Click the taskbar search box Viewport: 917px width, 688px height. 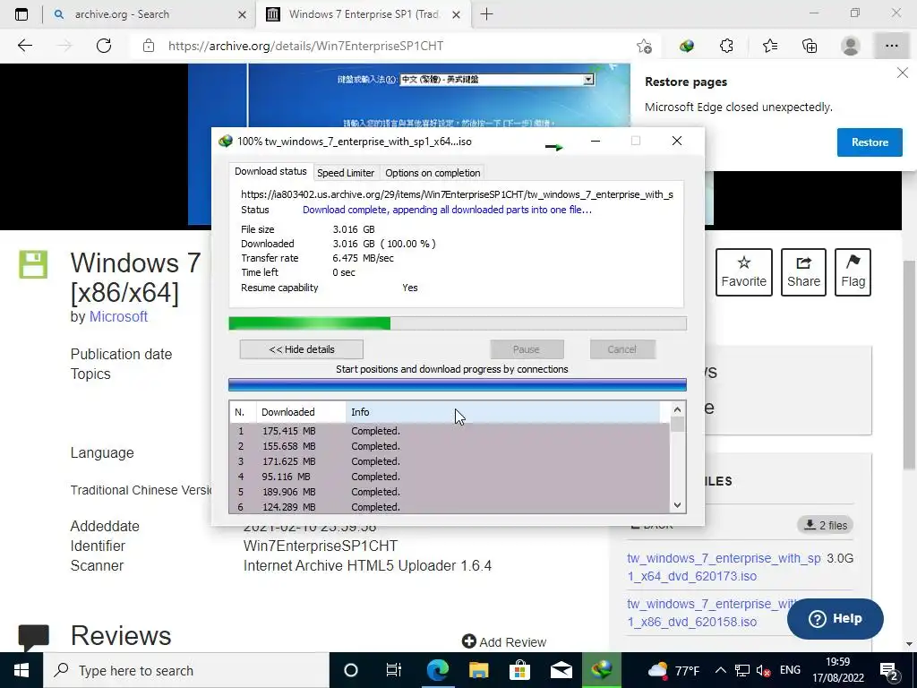186,670
